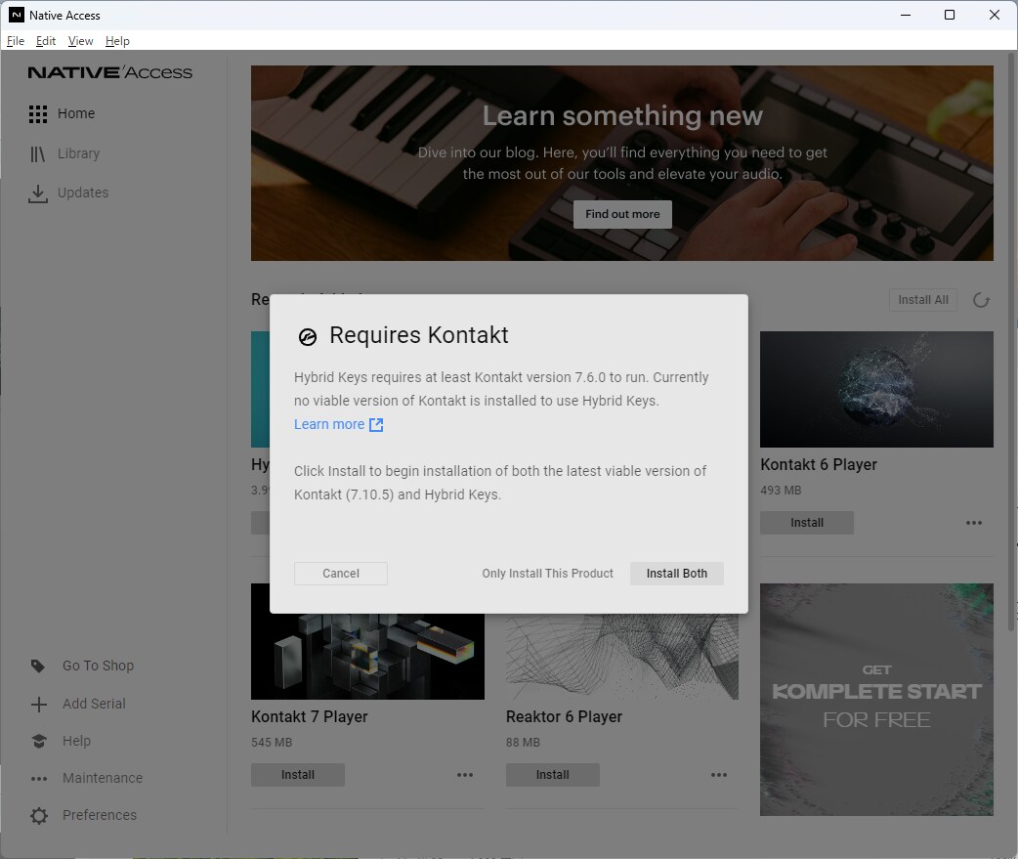
Task: Click the Add Serial plus icon
Action: (38, 705)
